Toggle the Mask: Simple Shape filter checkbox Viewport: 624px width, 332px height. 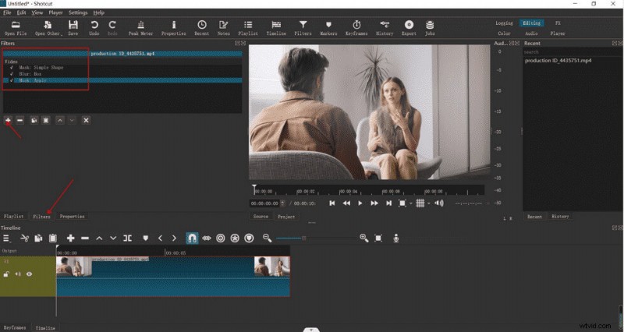pos(12,68)
